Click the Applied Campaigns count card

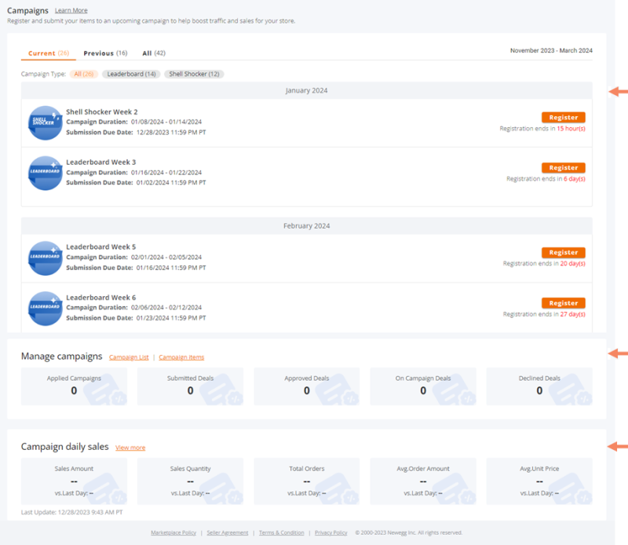pos(74,386)
